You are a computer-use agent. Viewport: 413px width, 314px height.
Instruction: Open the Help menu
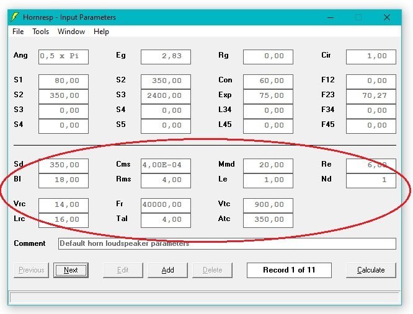click(x=101, y=32)
